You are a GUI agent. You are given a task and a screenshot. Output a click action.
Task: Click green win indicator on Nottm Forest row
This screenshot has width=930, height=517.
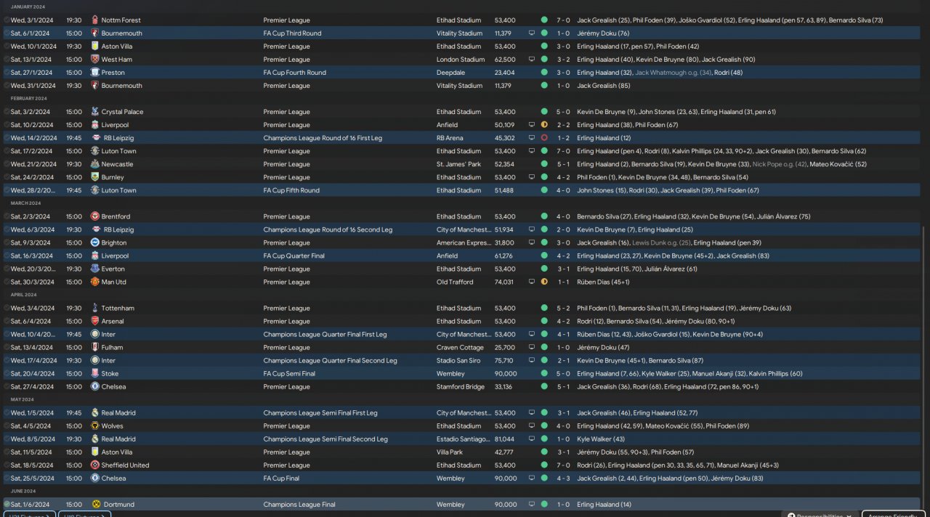click(x=544, y=20)
